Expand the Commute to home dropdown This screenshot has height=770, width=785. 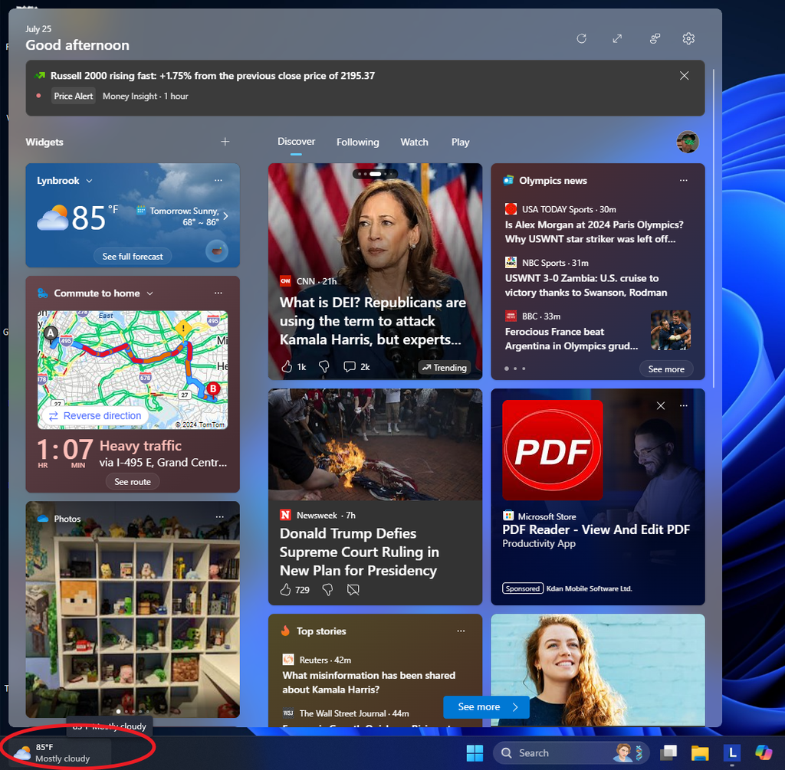150,293
